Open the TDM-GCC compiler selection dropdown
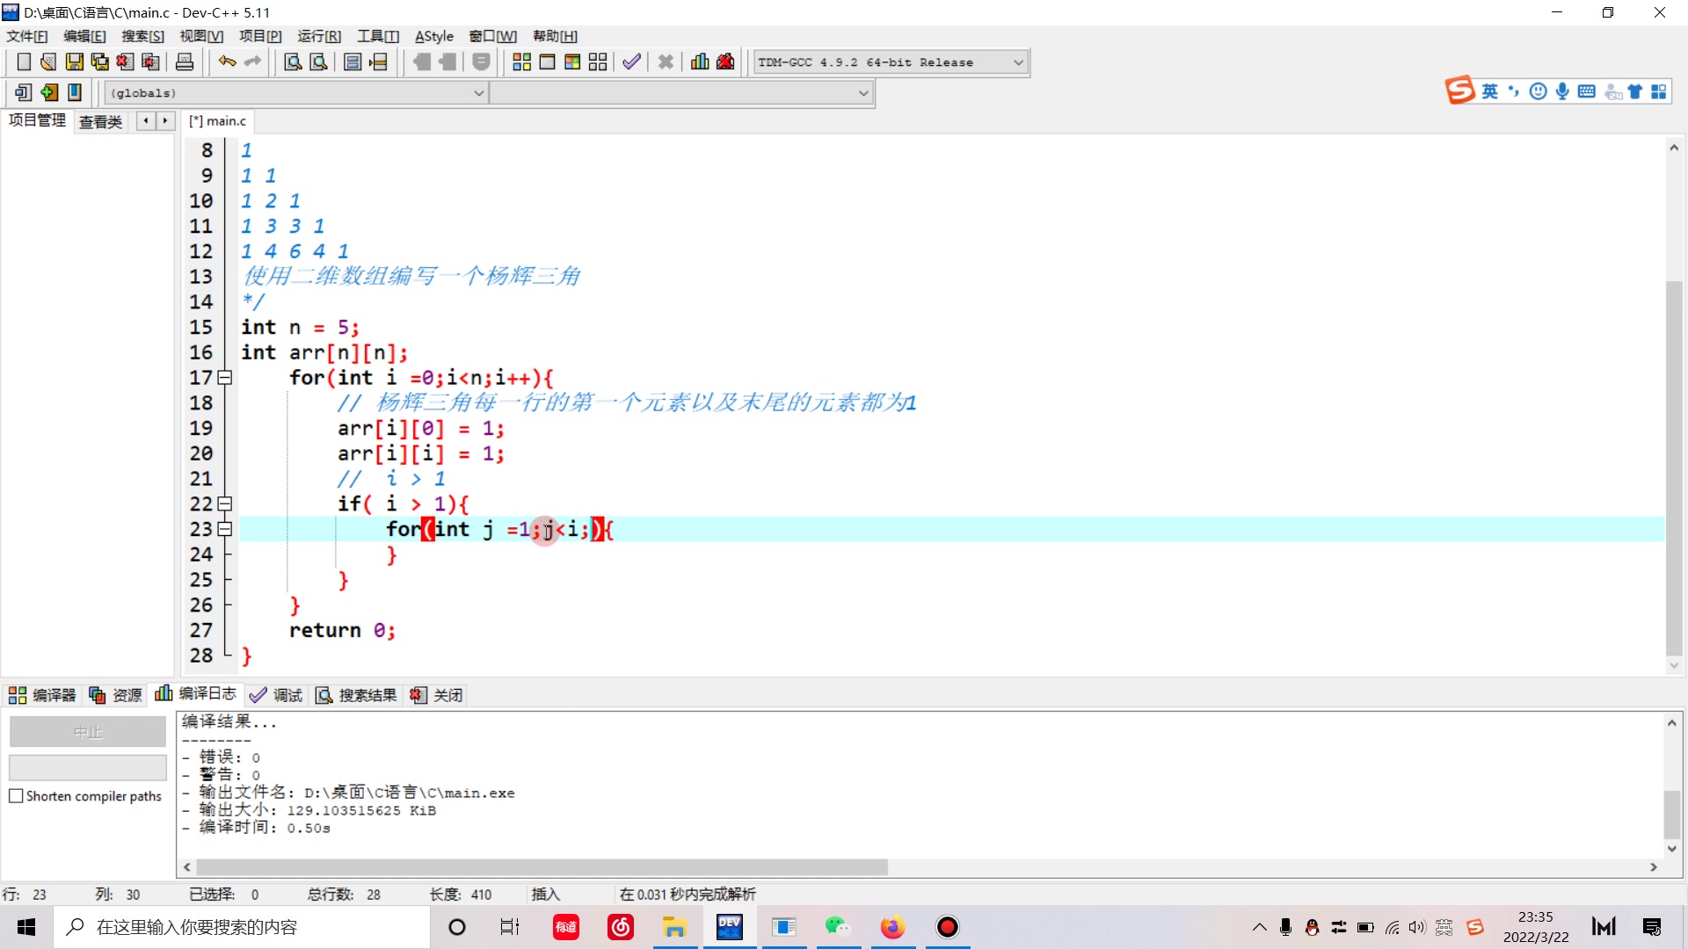 click(x=1018, y=62)
